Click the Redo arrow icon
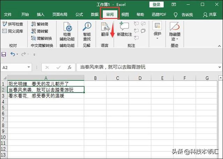Viewport: 223px width, 159px height. point(23,54)
